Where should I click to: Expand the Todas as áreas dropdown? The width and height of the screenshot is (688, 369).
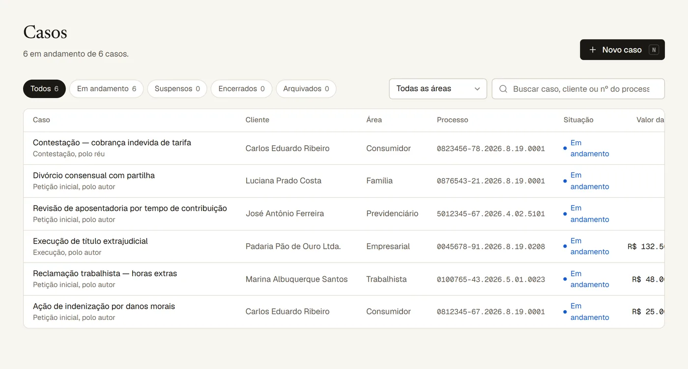[x=438, y=89]
